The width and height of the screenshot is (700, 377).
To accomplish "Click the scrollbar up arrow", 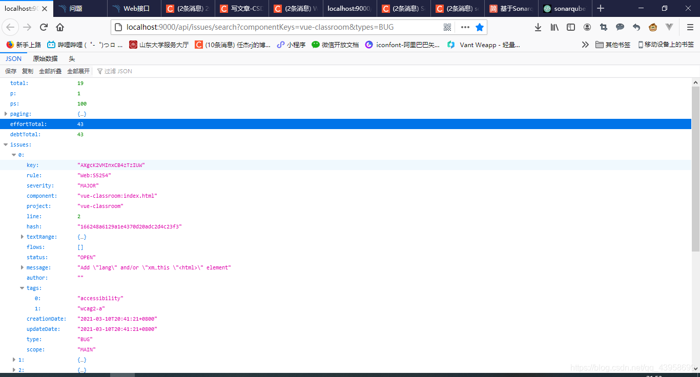I will [695, 82].
